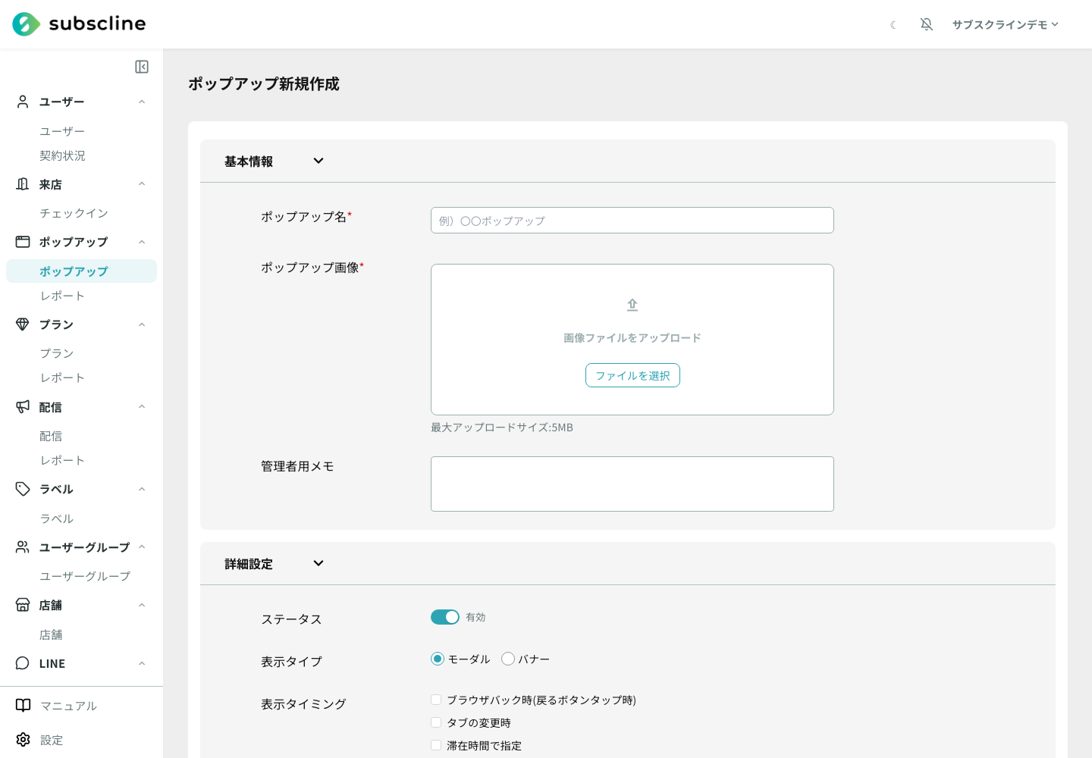Click the image upload drop area
The height and width of the screenshot is (758, 1092).
coord(632,340)
